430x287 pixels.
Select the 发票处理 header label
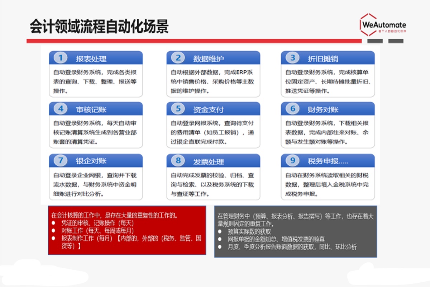(209, 161)
